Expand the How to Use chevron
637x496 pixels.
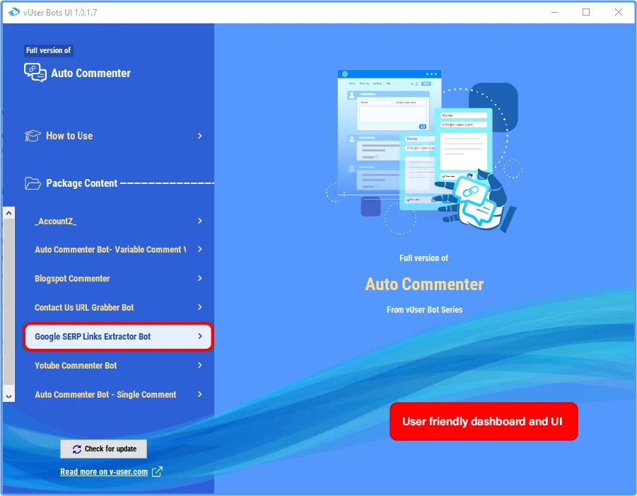200,136
